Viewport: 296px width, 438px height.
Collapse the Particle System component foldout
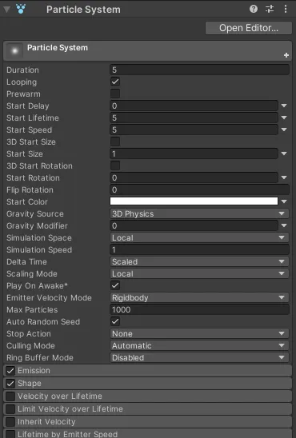[6, 10]
